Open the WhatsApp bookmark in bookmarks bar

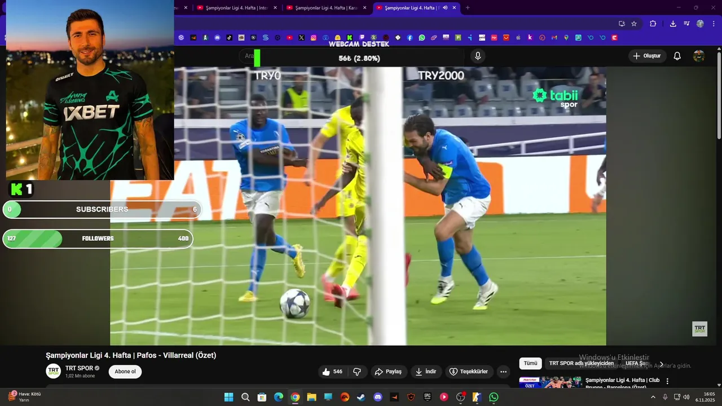point(422,38)
